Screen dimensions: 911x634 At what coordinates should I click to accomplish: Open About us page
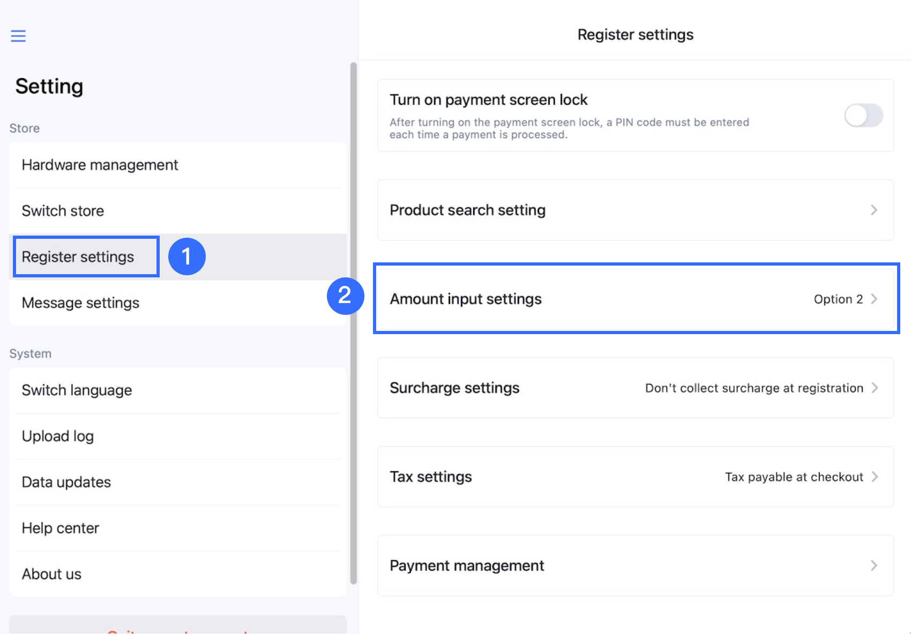(51, 574)
